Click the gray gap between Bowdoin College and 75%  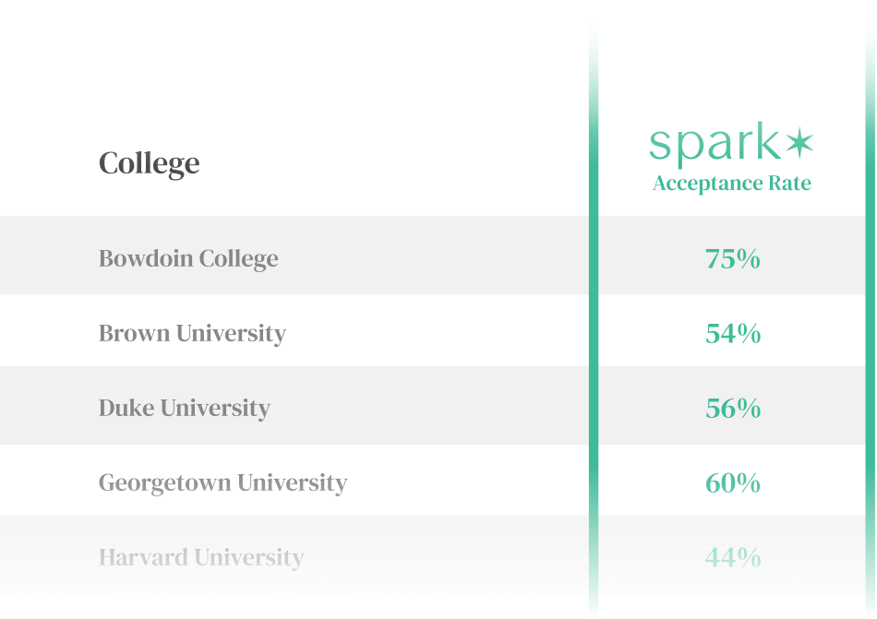tap(434, 258)
